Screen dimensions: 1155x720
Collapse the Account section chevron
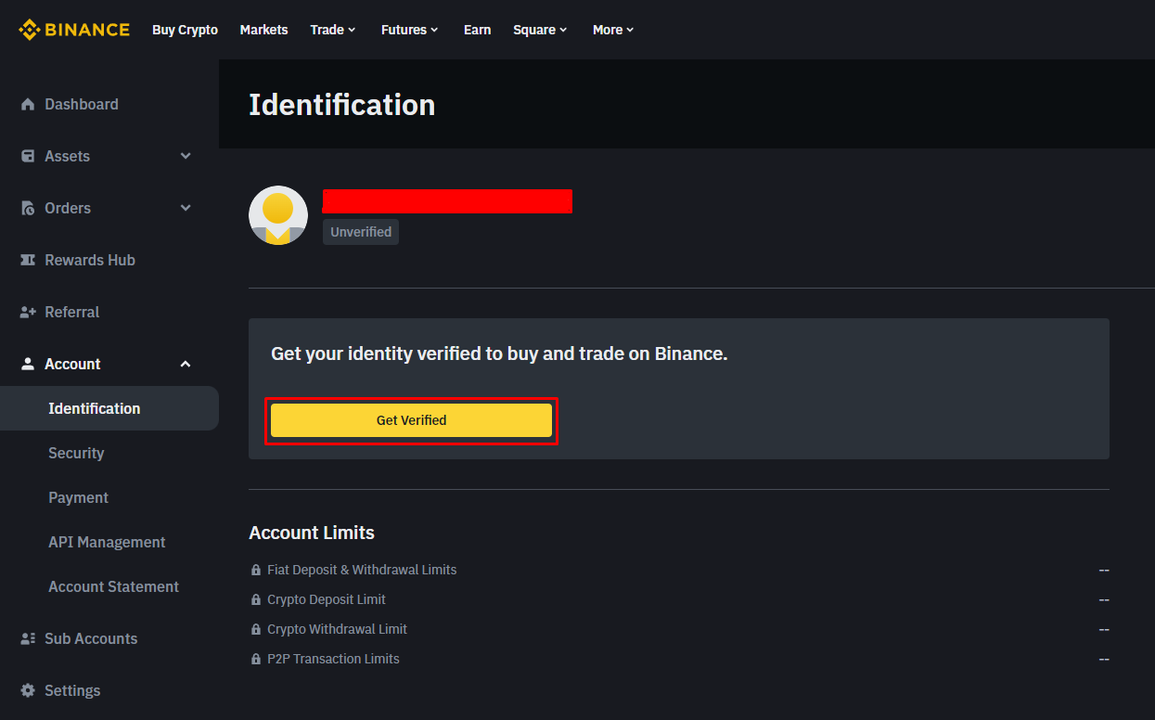pos(186,364)
